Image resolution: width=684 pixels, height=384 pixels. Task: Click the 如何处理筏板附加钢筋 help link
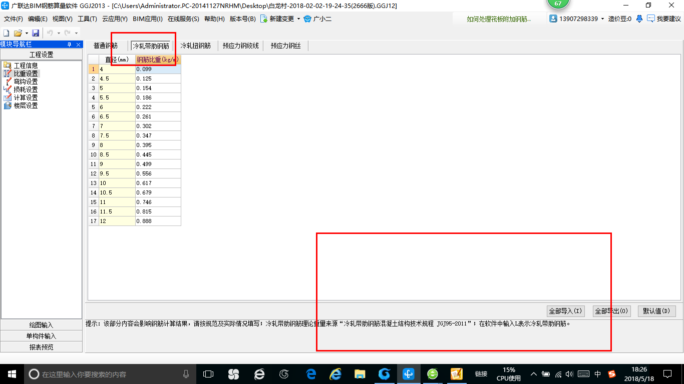point(499,19)
